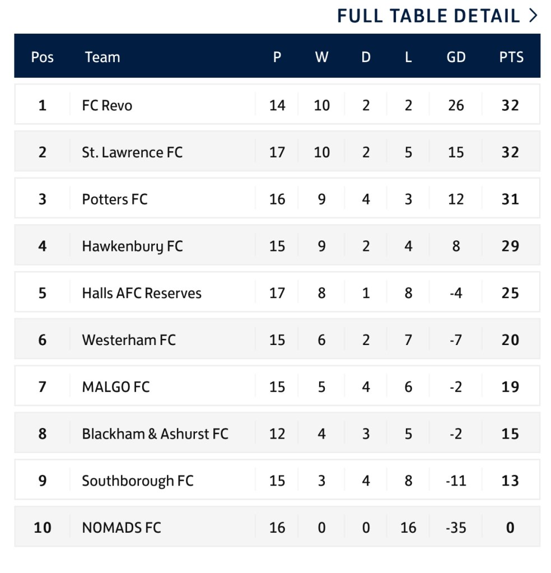Click the Team column header
551x573 pixels.
pyautogui.click(x=102, y=57)
